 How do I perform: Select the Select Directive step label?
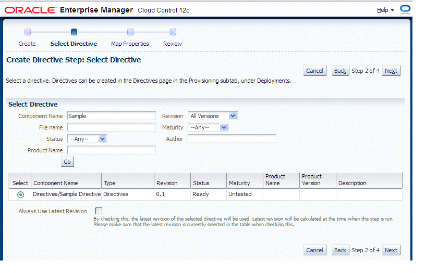74,44
